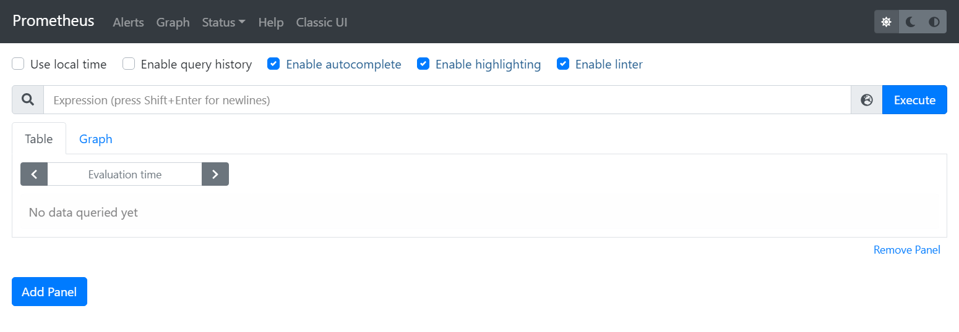Viewport: 959px width, 332px height.
Task: Select the Table tab
Action: pyautogui.click(x=38, y=139)
